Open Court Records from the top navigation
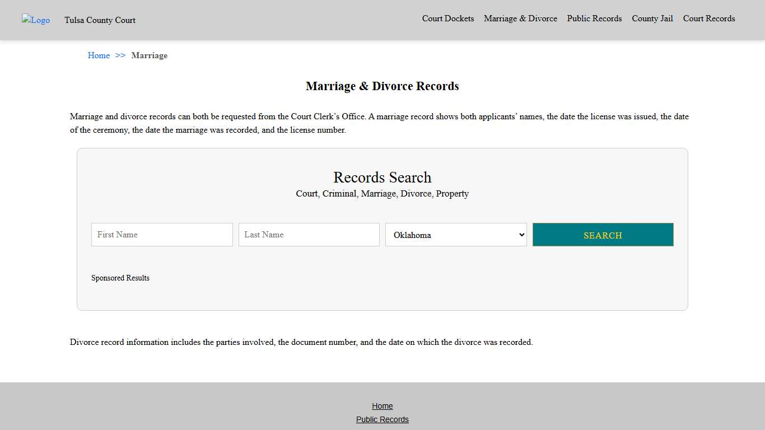This screenshot has width=765, height=430. 709,18
